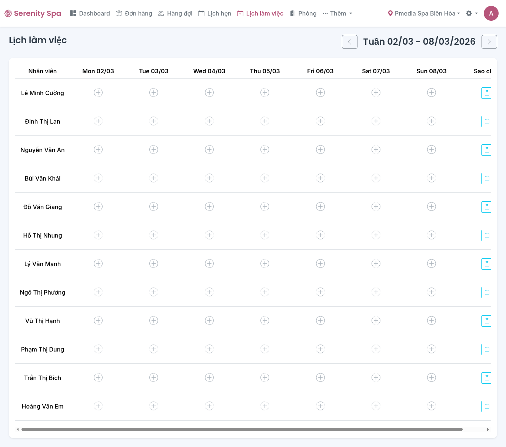Click copy schedule icon for Hoàng Văn Em
The width and height of the screenshot is (506, 447).
pyautogui.click(x=486, y=406)
